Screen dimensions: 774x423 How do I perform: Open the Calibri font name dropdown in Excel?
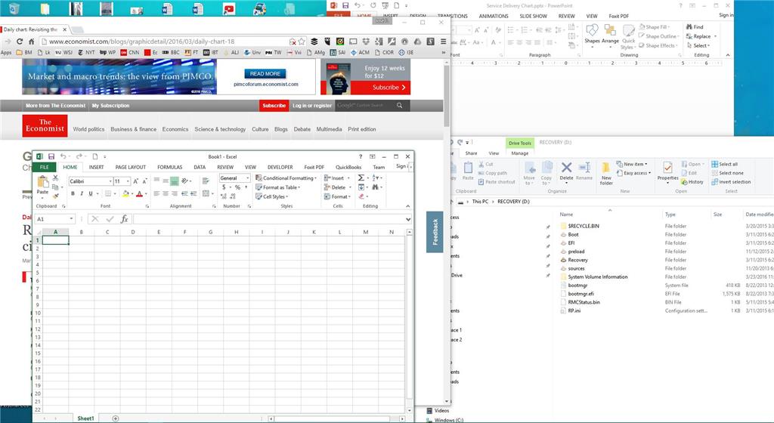pos(110,181)
